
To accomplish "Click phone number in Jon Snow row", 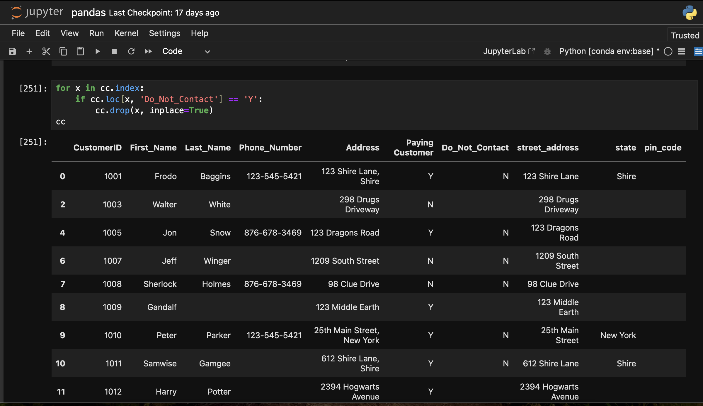I will [273, 233].
